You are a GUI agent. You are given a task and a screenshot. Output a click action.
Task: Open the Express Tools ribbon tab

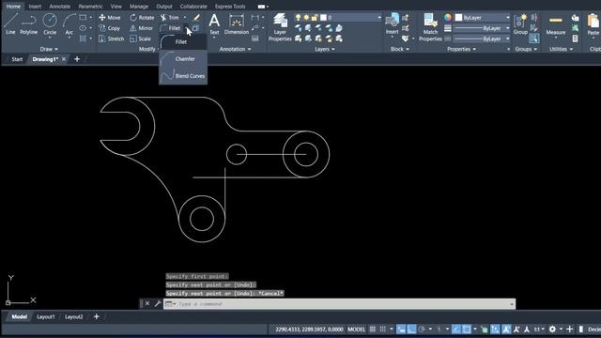coord(230,7)
